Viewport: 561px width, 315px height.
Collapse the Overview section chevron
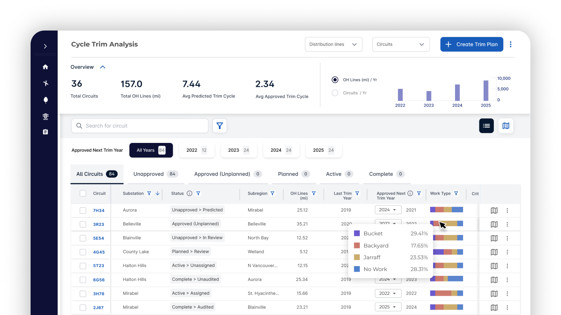[x=103, y=67]
